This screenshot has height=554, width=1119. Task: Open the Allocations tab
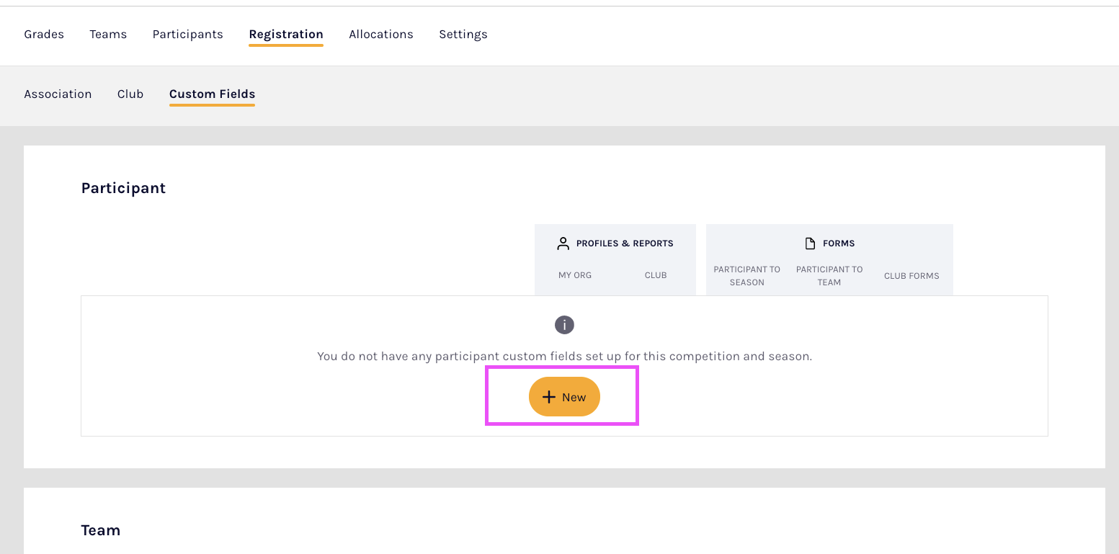tap(381, 35)
